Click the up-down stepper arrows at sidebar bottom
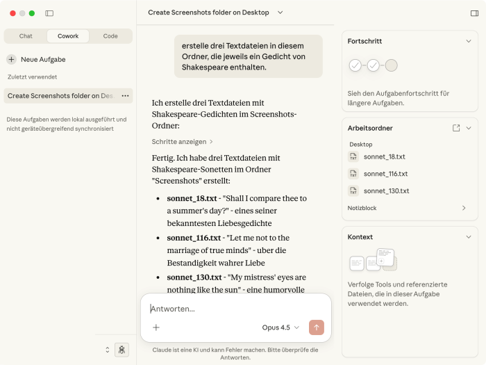 pyautogui.click(x=107, y=350)
